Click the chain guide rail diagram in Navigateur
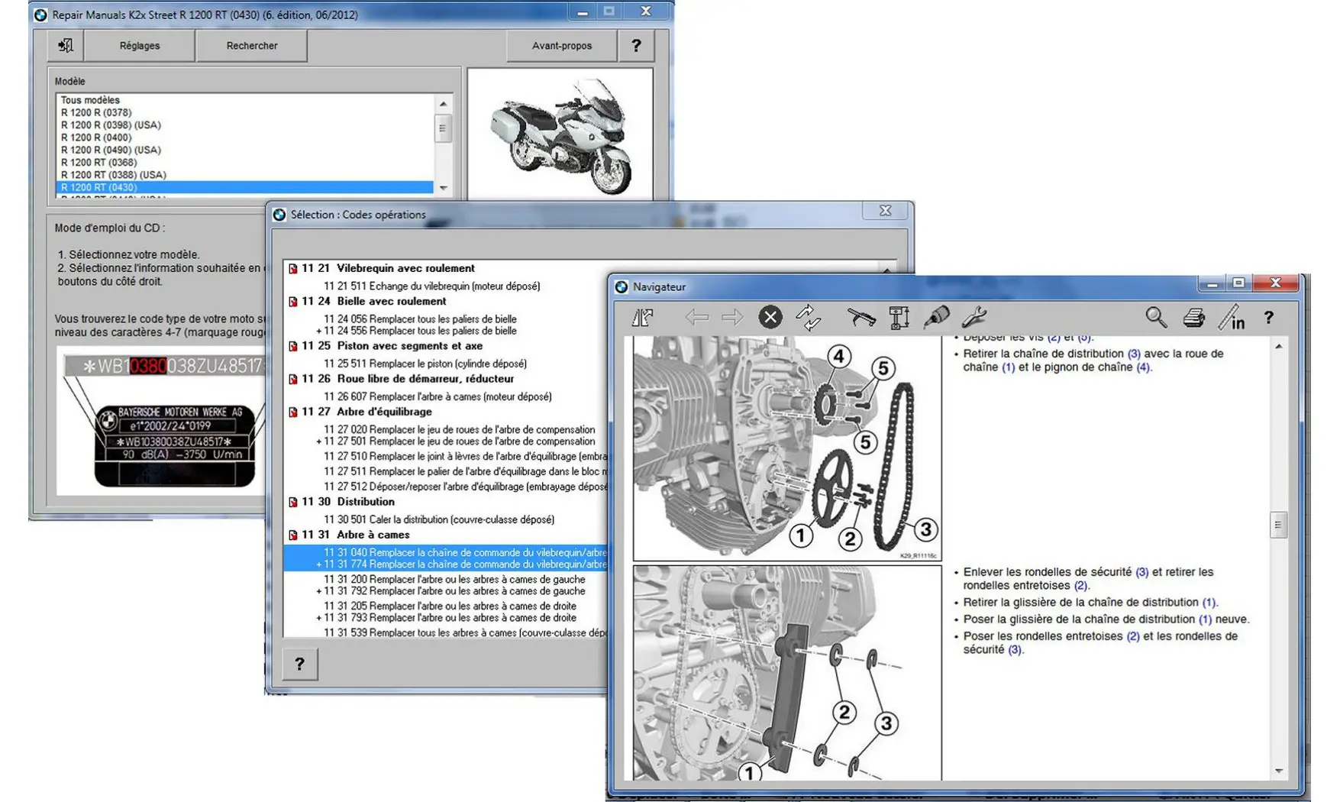The width and height of the screenshot is (1340, 802). [787, 673]
